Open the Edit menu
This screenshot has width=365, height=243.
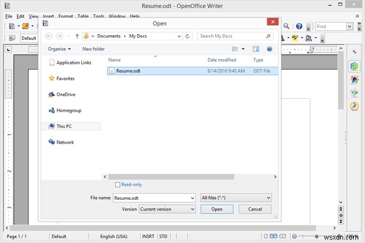20,16
